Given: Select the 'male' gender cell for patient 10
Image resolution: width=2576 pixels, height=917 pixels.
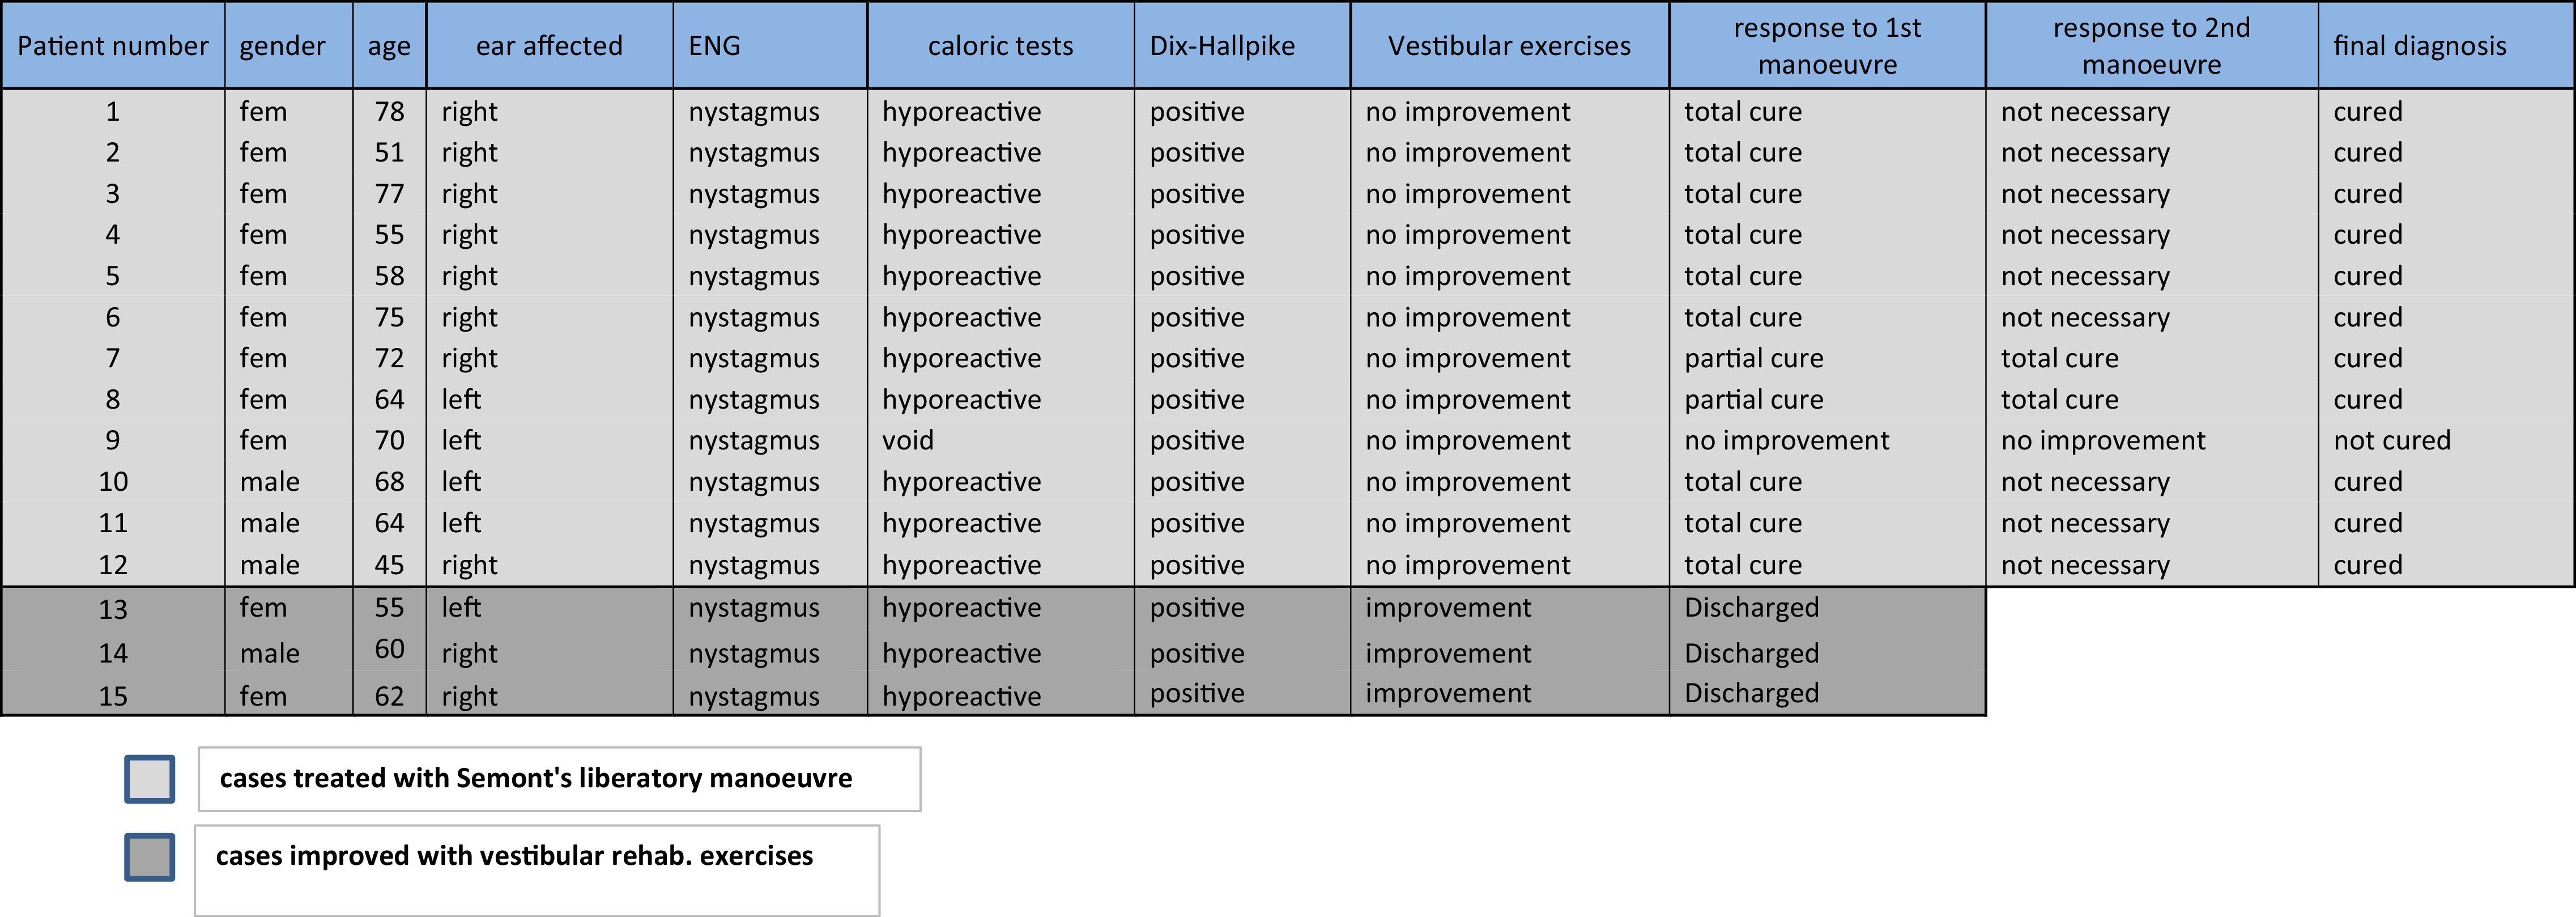Looking at the screenshot, I should point(270,482).
